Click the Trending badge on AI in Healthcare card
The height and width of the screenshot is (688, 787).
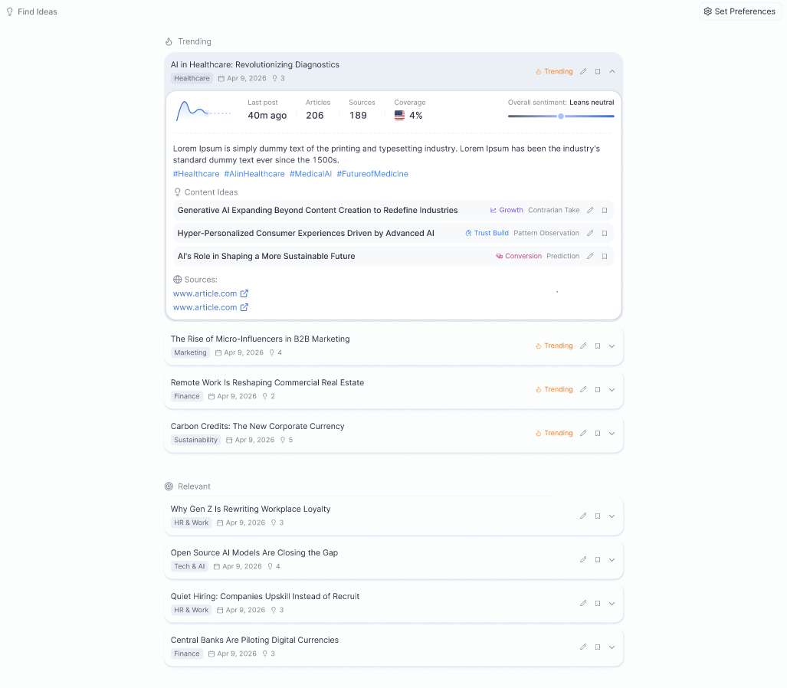(x=554, y=71)
